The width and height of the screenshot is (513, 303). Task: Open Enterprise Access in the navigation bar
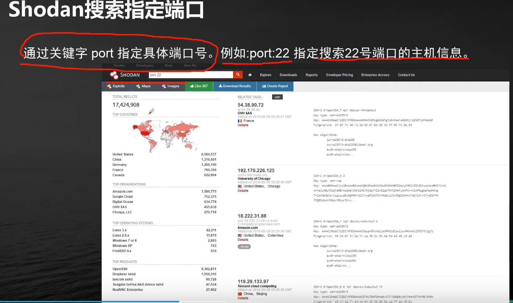click(x=375, y=75)
